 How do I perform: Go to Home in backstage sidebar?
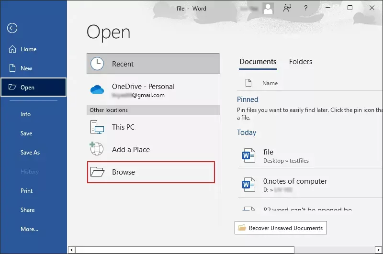(x=34, y=49)
